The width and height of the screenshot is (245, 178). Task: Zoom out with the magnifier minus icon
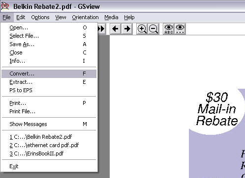pyautogui.click(x=153, y=29)
